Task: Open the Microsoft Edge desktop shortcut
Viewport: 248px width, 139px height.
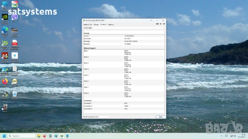Action: (5, 32)
